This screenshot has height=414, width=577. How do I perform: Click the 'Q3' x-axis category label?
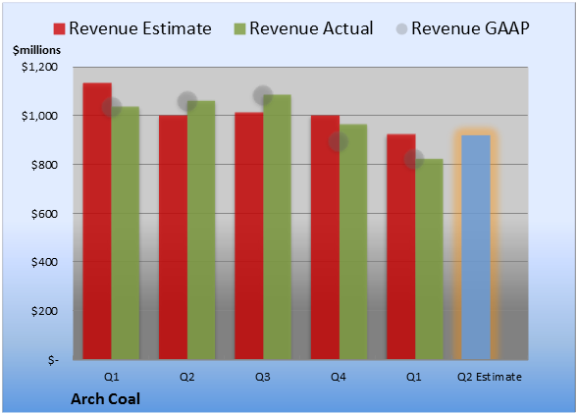click(263, 377)
